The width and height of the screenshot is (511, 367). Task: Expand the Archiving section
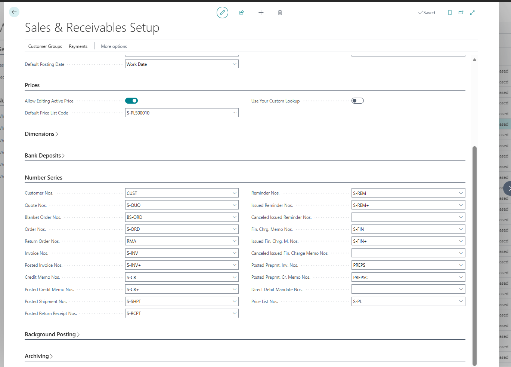[x=39, y=356]
